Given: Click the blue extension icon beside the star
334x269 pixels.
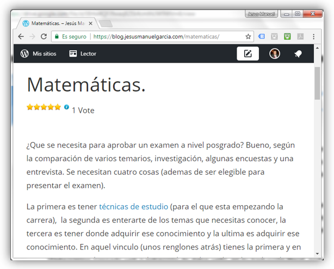Looking at the screenshot, I should (x=261, y=36).
